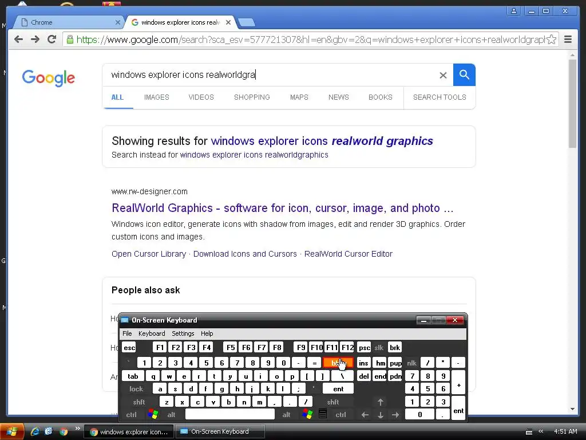Open the Settings menu of On-Screen Keyboard
Viewport: 586px width, 440px height.
pyautogui.click(x=183, y=333)
